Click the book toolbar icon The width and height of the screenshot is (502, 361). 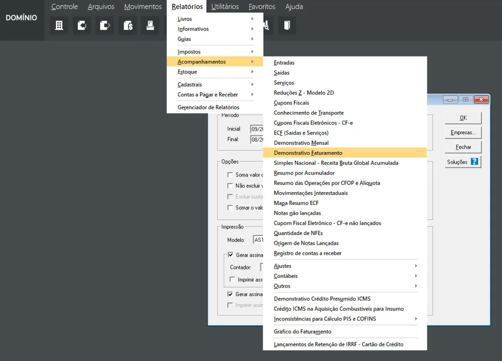287,25
